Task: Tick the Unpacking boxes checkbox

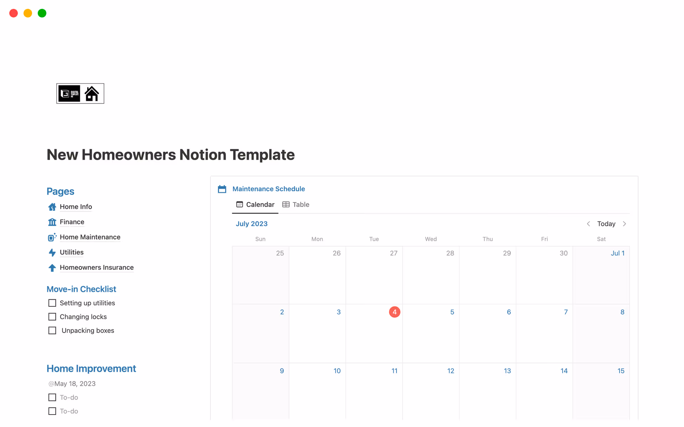Action: [52, 331]
